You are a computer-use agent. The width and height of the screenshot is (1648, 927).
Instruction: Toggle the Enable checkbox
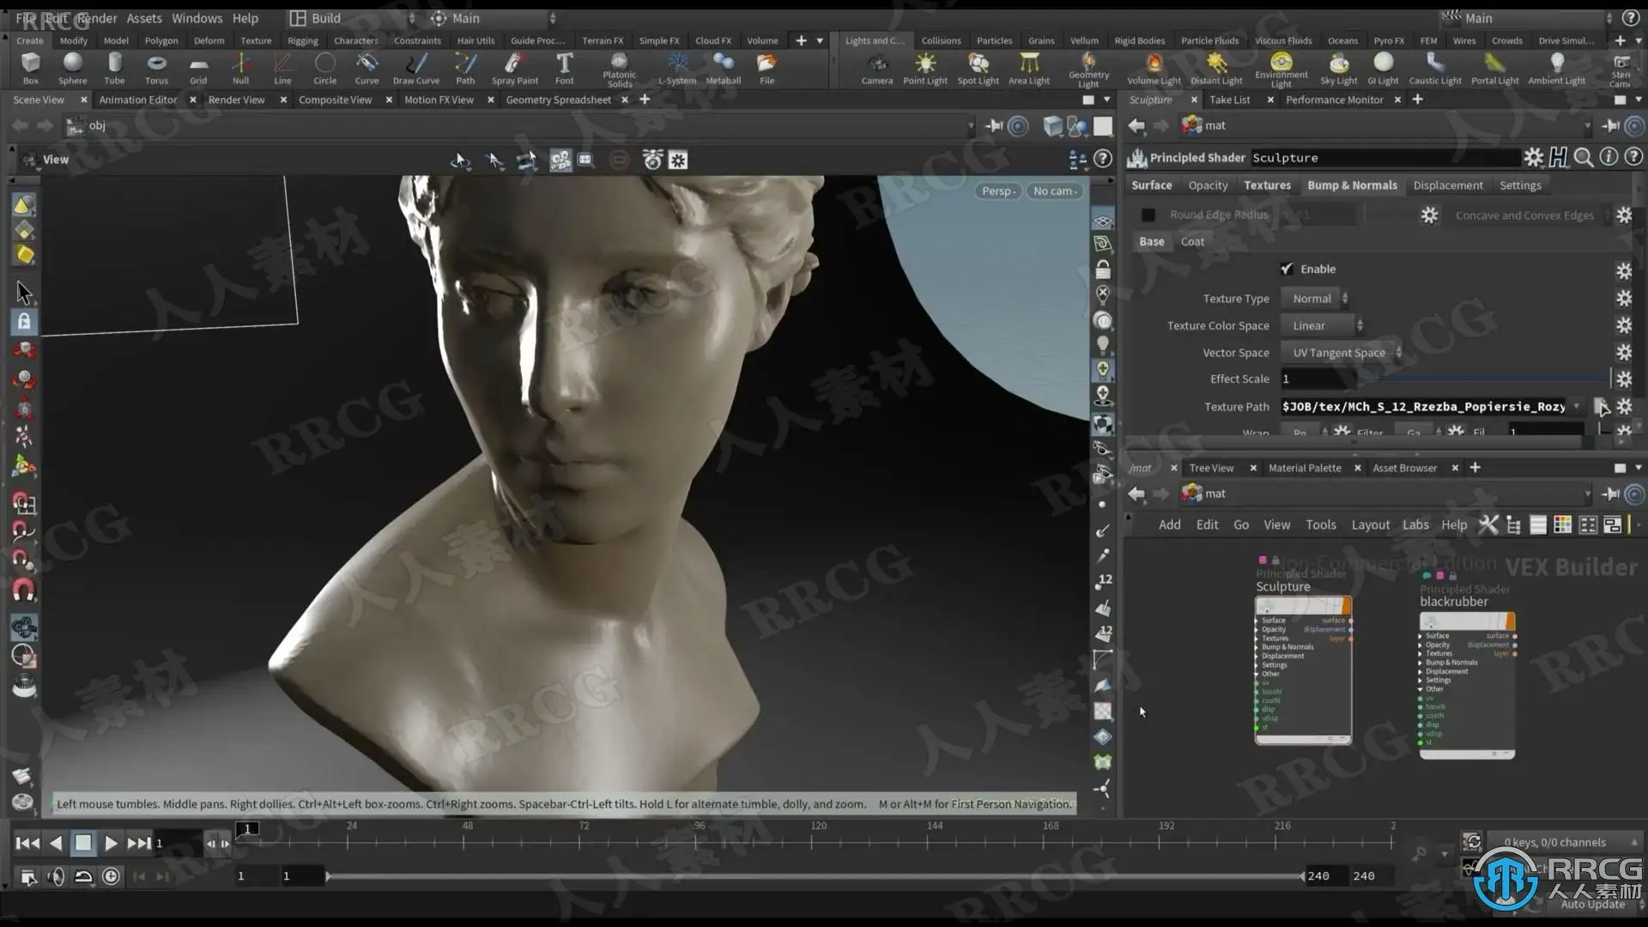click(x=1287, y=270)
